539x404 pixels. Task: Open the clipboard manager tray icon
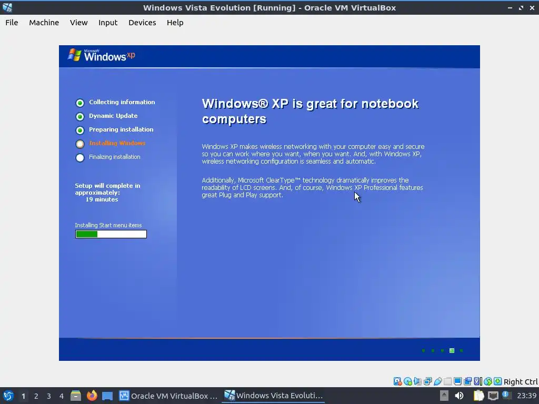[x=478, y=396]
